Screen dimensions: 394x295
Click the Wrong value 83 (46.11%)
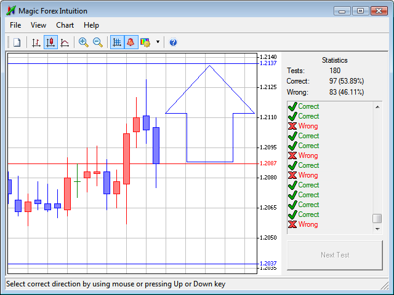click(347, 92)
